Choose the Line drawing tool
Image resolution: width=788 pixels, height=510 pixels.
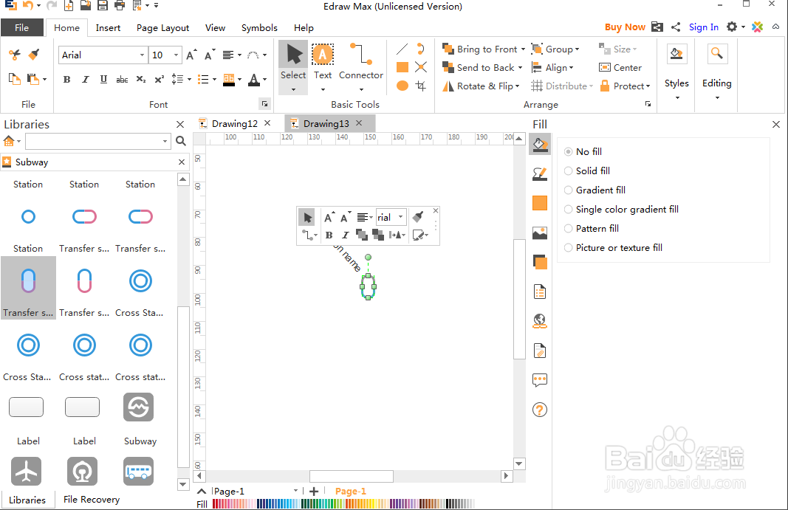tap(402, 49)
